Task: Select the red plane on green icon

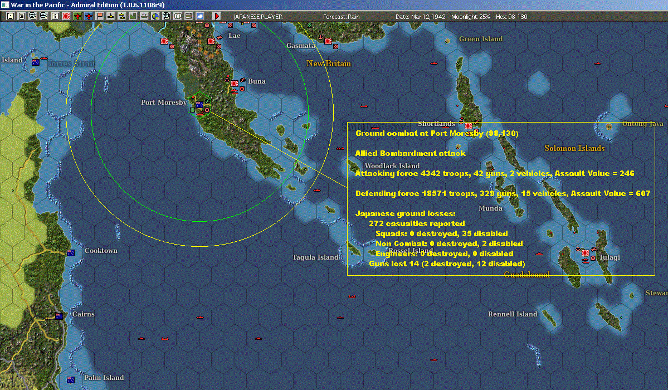Action: click(x=77, y=16)
